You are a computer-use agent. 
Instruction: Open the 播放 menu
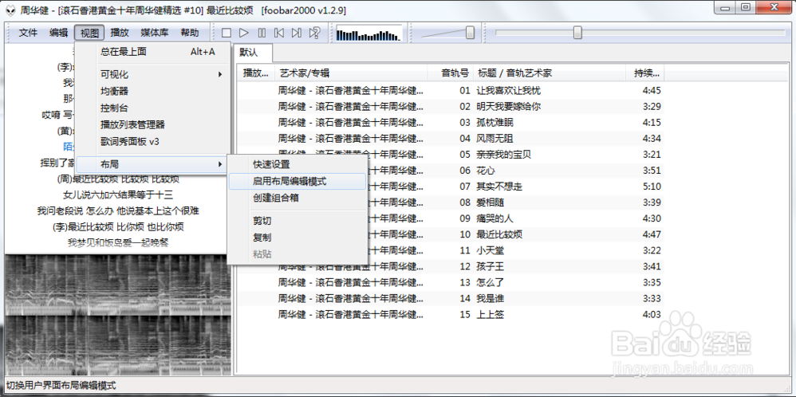click(120, 33)
